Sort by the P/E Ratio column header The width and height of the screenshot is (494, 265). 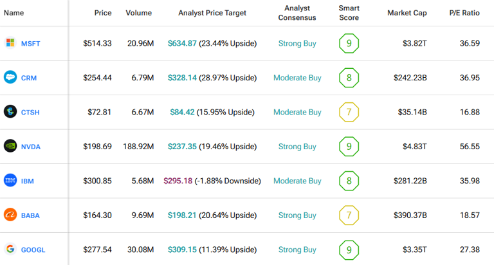click(464, 13)
